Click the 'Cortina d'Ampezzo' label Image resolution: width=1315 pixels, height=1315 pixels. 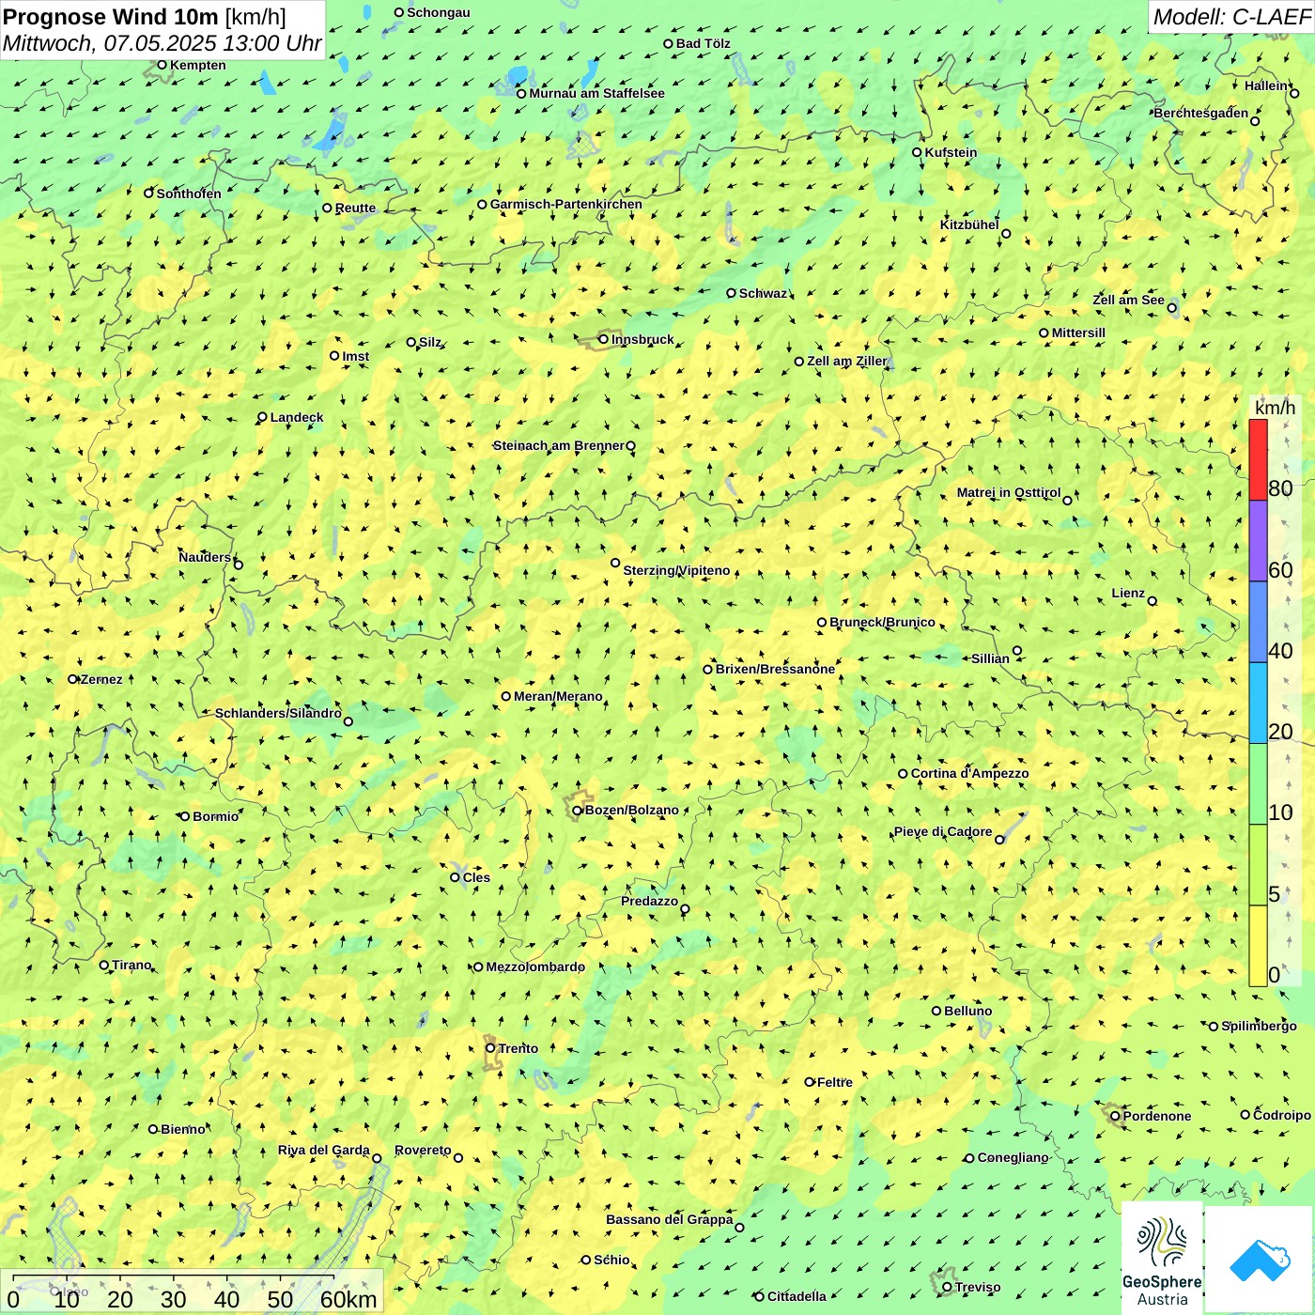point(969,773)
